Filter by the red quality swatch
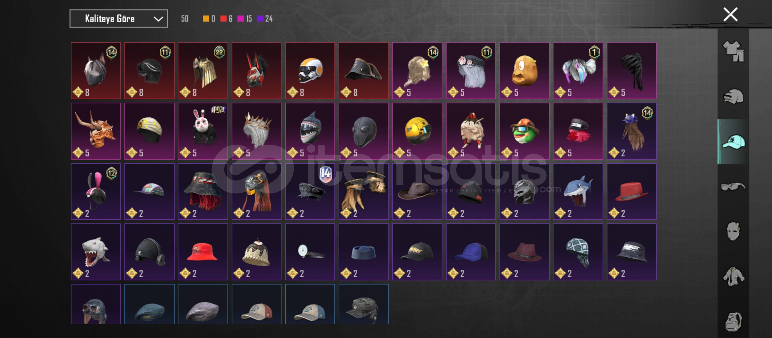Image resolution: width=772 pixels, height=338 pixels. (x=223, y=19)
